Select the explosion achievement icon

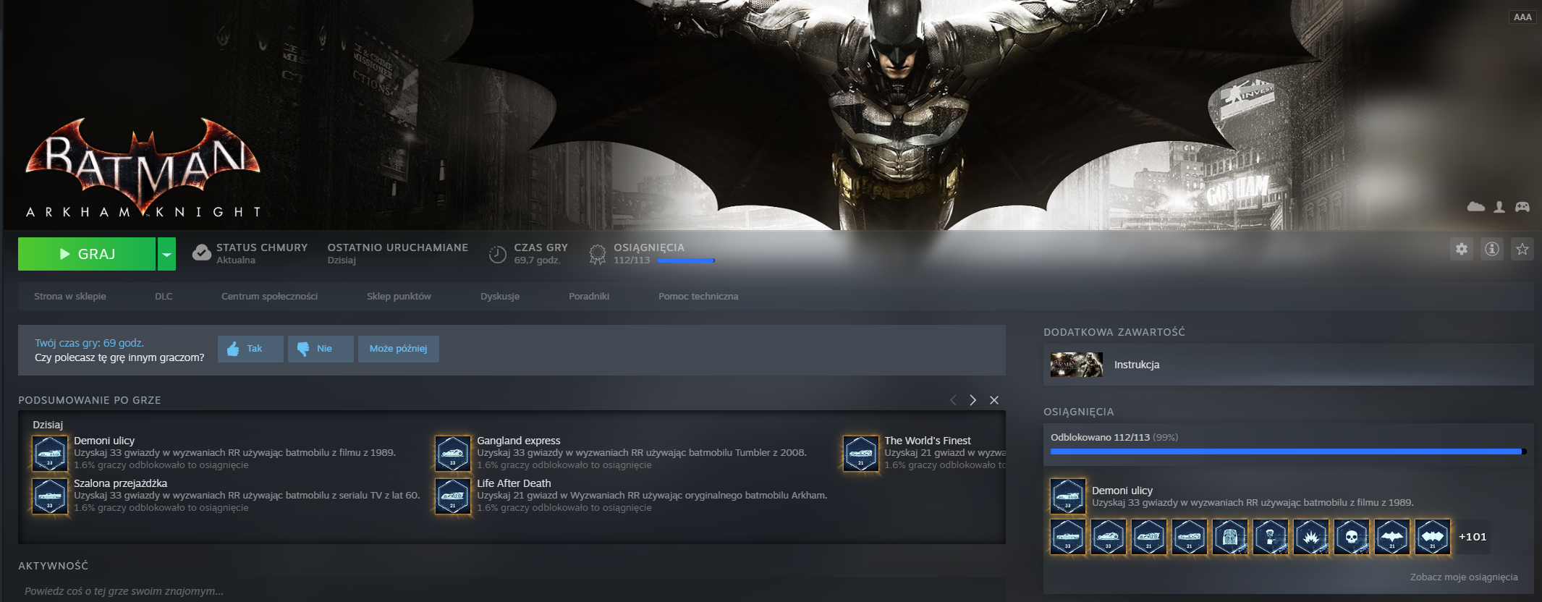tap(1311, 537)
